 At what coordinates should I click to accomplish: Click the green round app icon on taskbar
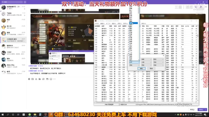pyautogui.click(x=30, y=114)
